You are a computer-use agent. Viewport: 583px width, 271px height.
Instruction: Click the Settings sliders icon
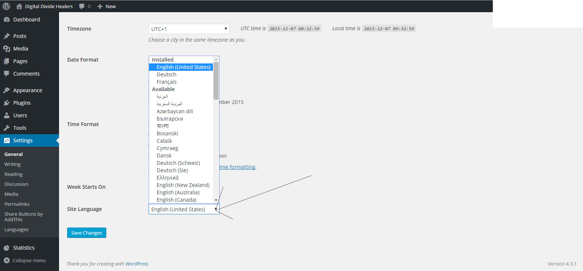pyautogui.click(x=7, y=140)
